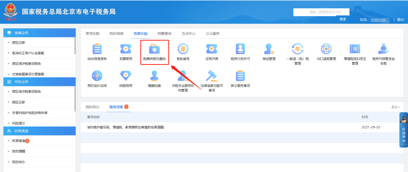
Task: Open 证明开具 icon
Action: coord(212,49)
